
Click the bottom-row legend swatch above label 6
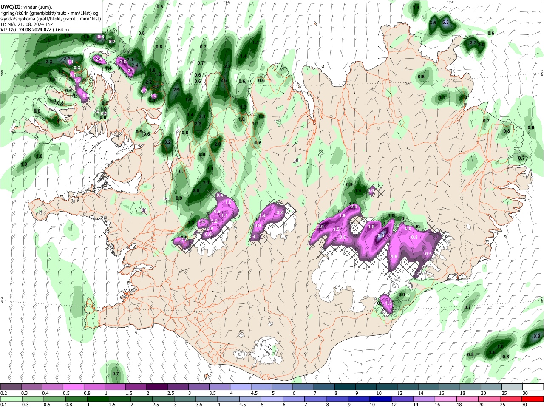295,399
